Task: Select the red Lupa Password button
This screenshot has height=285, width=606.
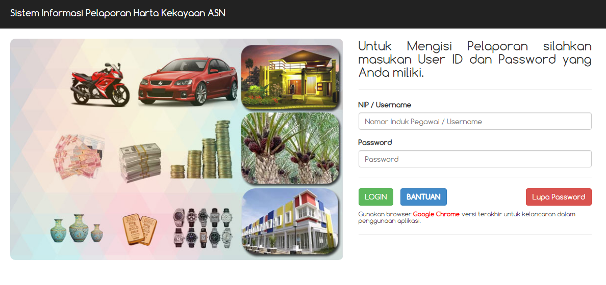Action: click(x=559, y=196)
